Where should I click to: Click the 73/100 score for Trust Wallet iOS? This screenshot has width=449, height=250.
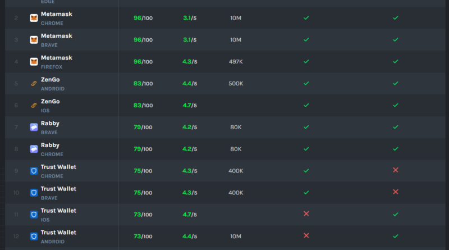coord(143,214)
